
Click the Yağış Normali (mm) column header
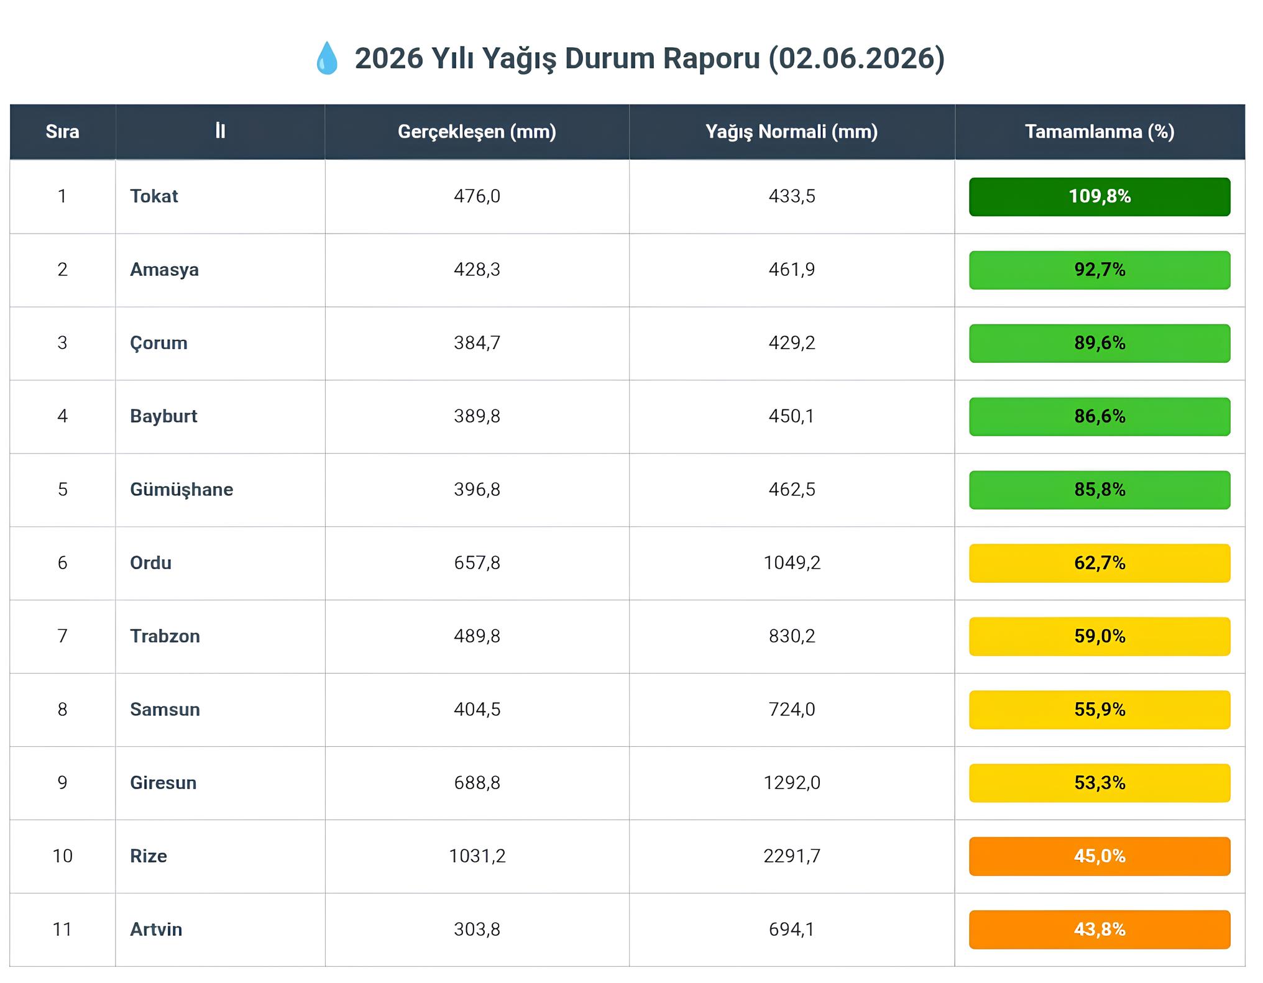[x=792, y=132]
